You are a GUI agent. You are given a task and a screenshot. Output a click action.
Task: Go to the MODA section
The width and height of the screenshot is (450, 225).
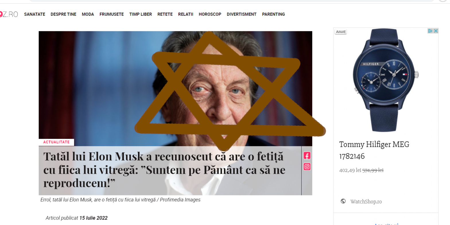click(x=88, y=14)
